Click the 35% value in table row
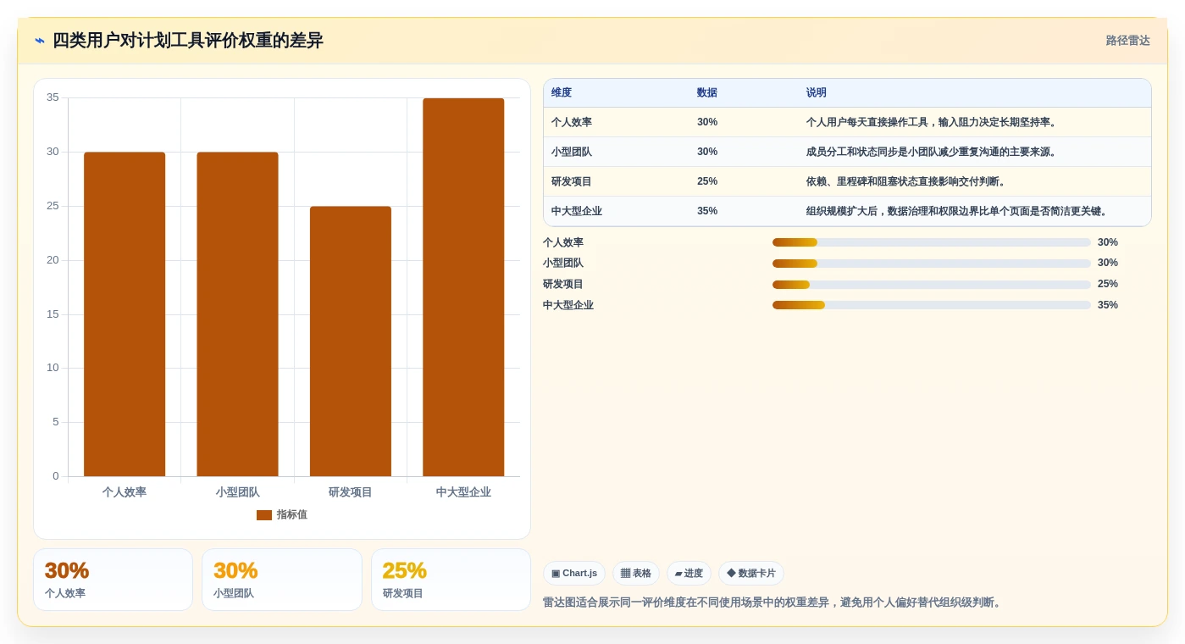 click(707, 211)
